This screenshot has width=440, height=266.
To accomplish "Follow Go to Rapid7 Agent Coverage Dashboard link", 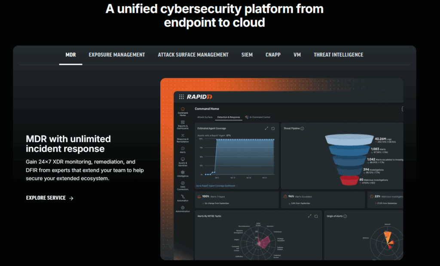I will pyautogui.click(x=217, y=186).
